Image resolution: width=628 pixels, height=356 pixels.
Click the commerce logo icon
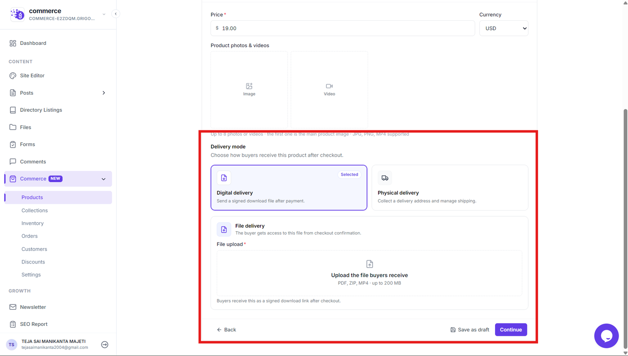[x=18, y=14]
